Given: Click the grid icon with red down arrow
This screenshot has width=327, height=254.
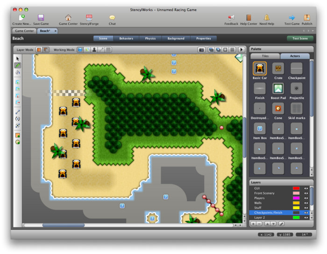Looking at the screenshot, I should tap(18, 96).
